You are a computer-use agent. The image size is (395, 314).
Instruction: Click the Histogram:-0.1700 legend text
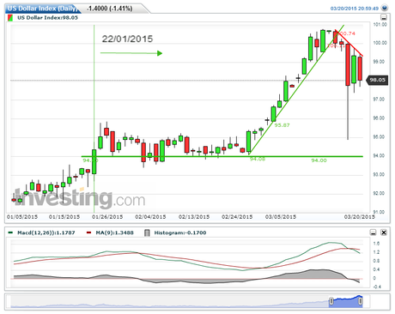click(180, 232)
